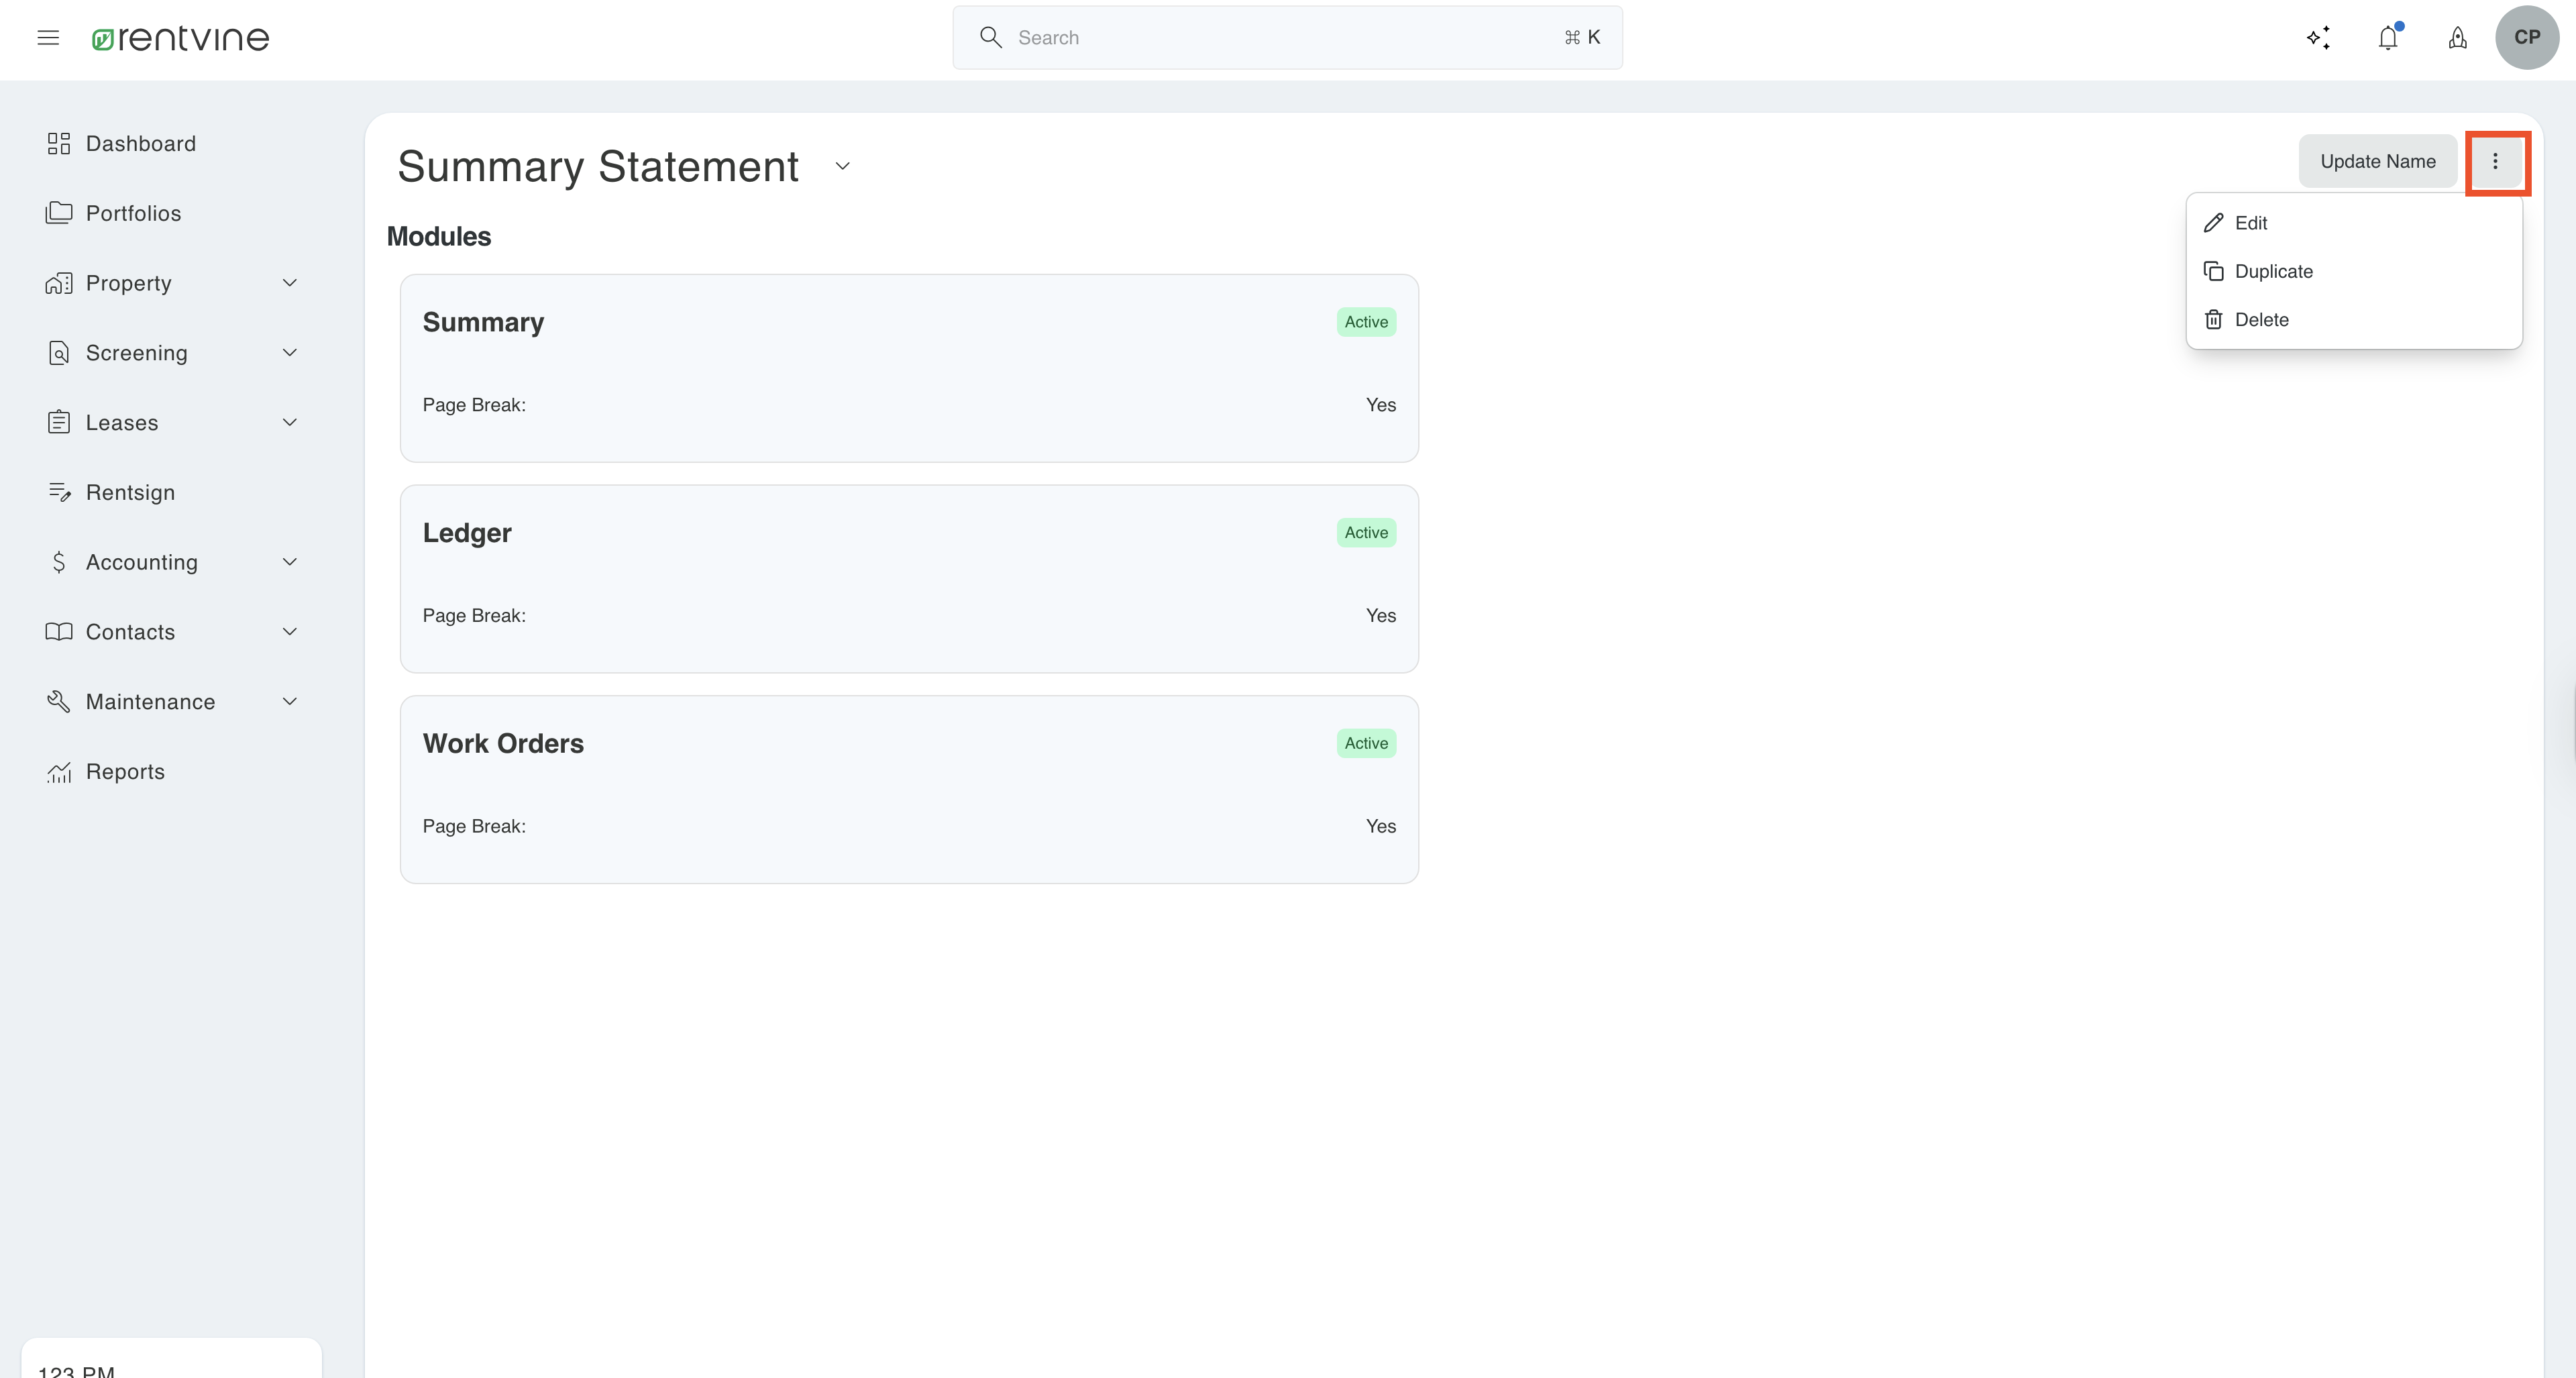This screenshot has height=1378, width=2576.
Task: Click the three-dot more options button
Action: point(2495,162)
